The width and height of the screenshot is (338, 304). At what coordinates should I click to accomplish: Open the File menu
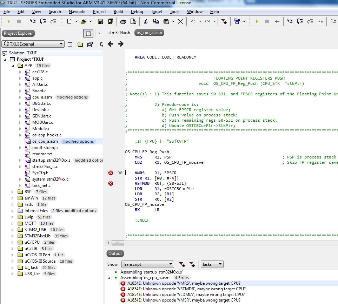click(x=7, y=12)
